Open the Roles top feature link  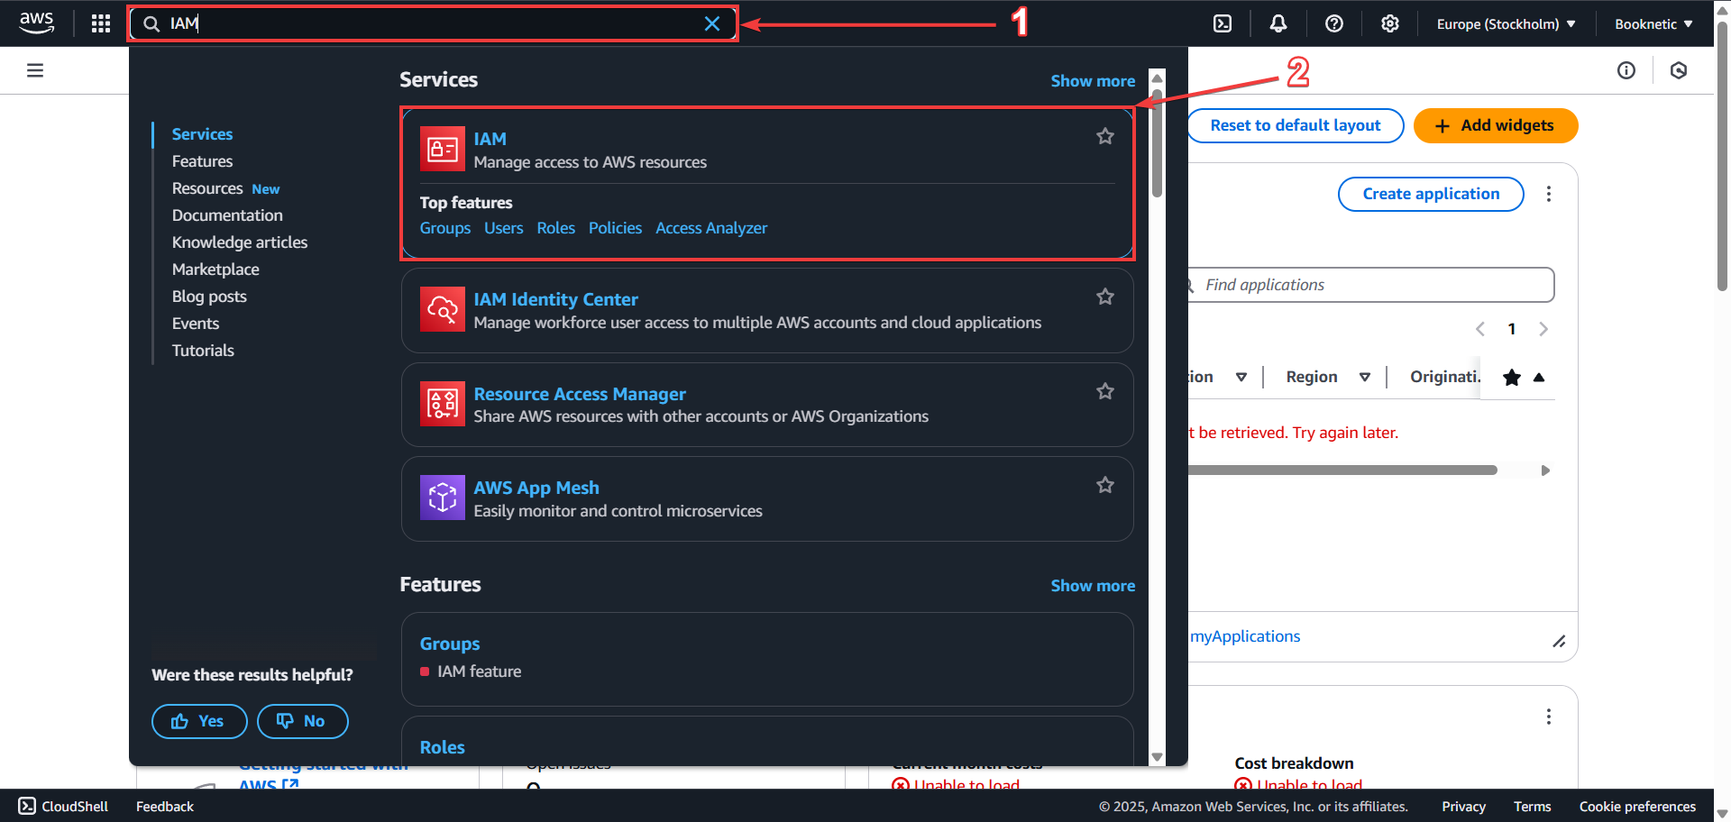(555, 228)
